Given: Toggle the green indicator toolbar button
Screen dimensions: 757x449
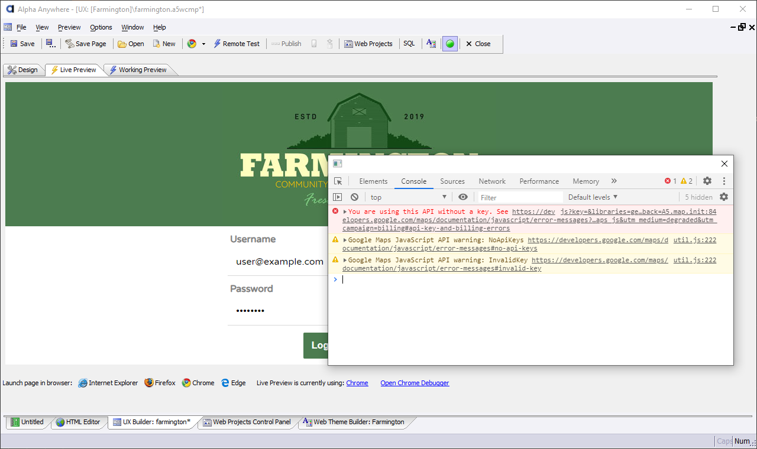Looking at the screenshot, I should coord(450,44).
